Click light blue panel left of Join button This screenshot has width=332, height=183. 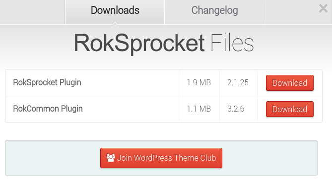click(53, 158)
